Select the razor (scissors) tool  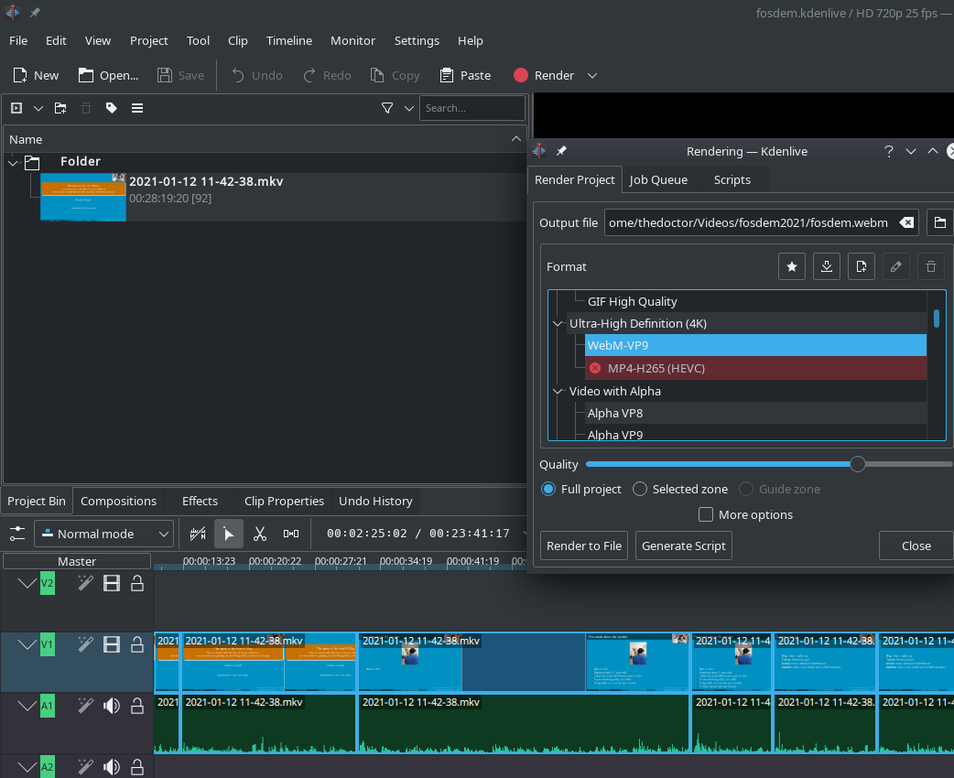coord(260,534)
